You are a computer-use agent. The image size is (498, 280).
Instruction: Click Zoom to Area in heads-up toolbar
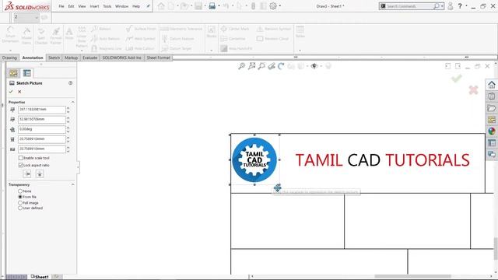(251, 66)
